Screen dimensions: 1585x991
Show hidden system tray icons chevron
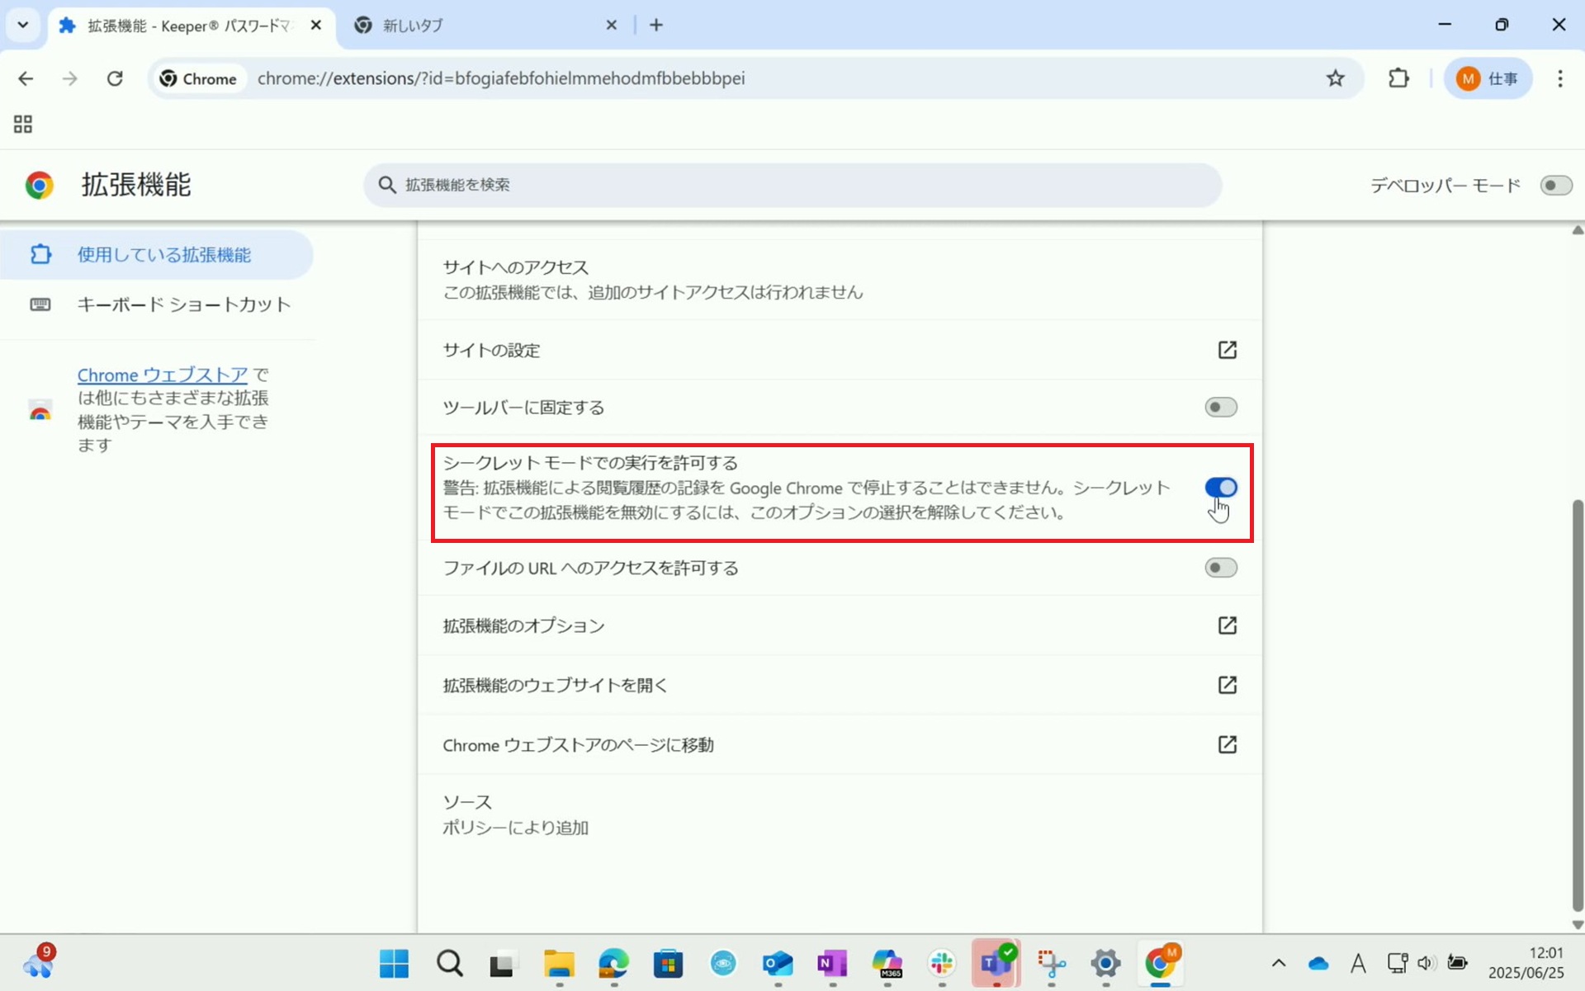[1278, 963]
